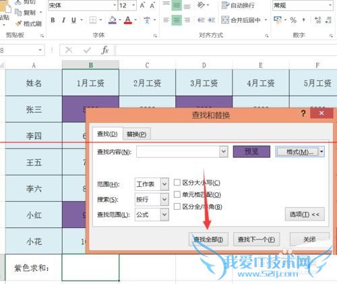Align text to the left
The image size is (337, 284).
click(x=166, y=20)
